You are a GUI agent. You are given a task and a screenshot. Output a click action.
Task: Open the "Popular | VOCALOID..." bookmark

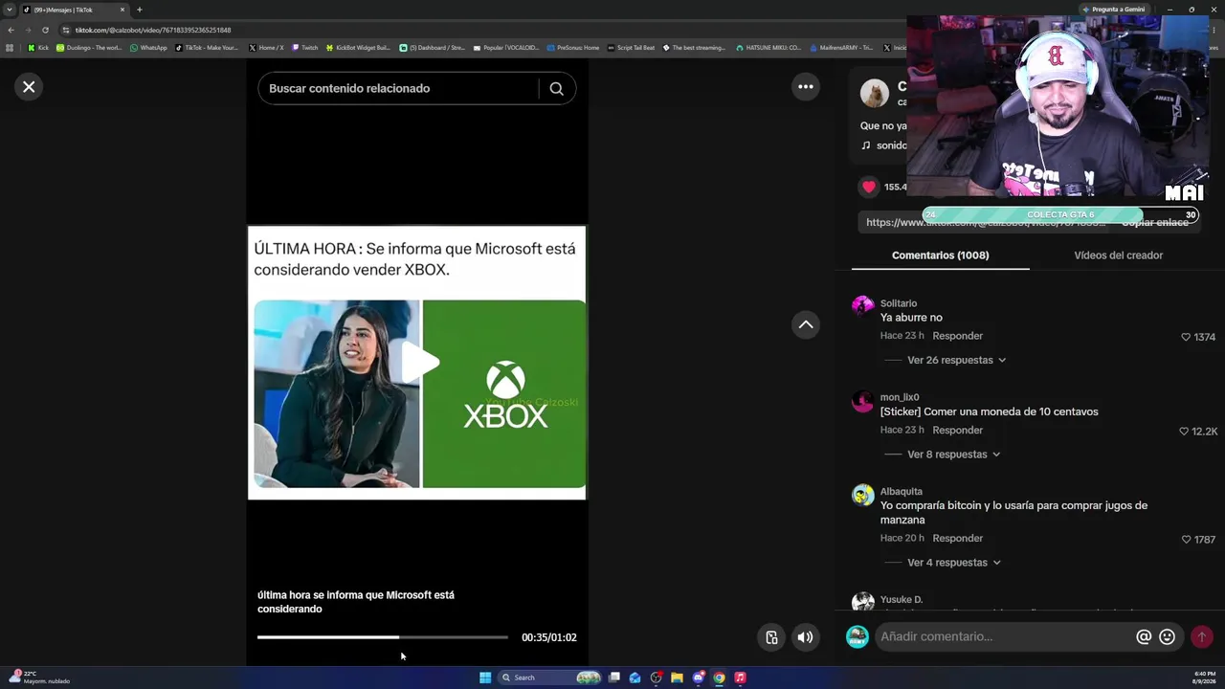coord(506,48)
